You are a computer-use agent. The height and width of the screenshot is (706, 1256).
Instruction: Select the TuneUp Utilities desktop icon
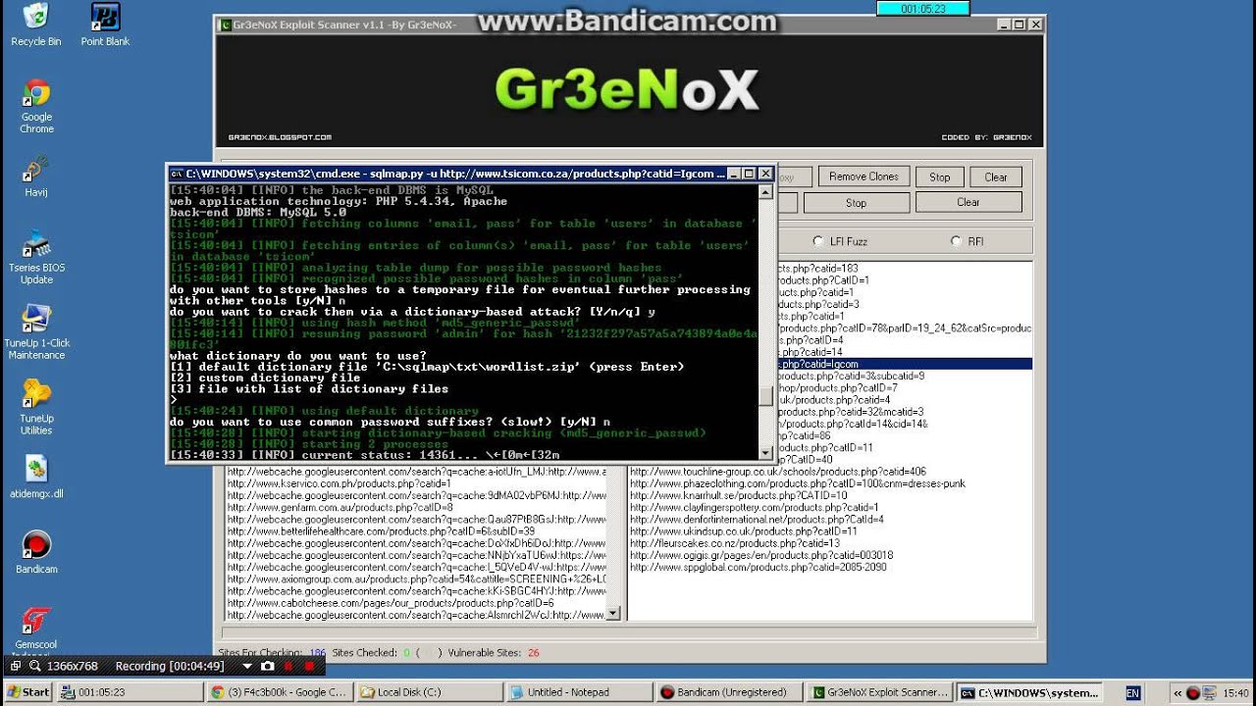tap(36, 407)
